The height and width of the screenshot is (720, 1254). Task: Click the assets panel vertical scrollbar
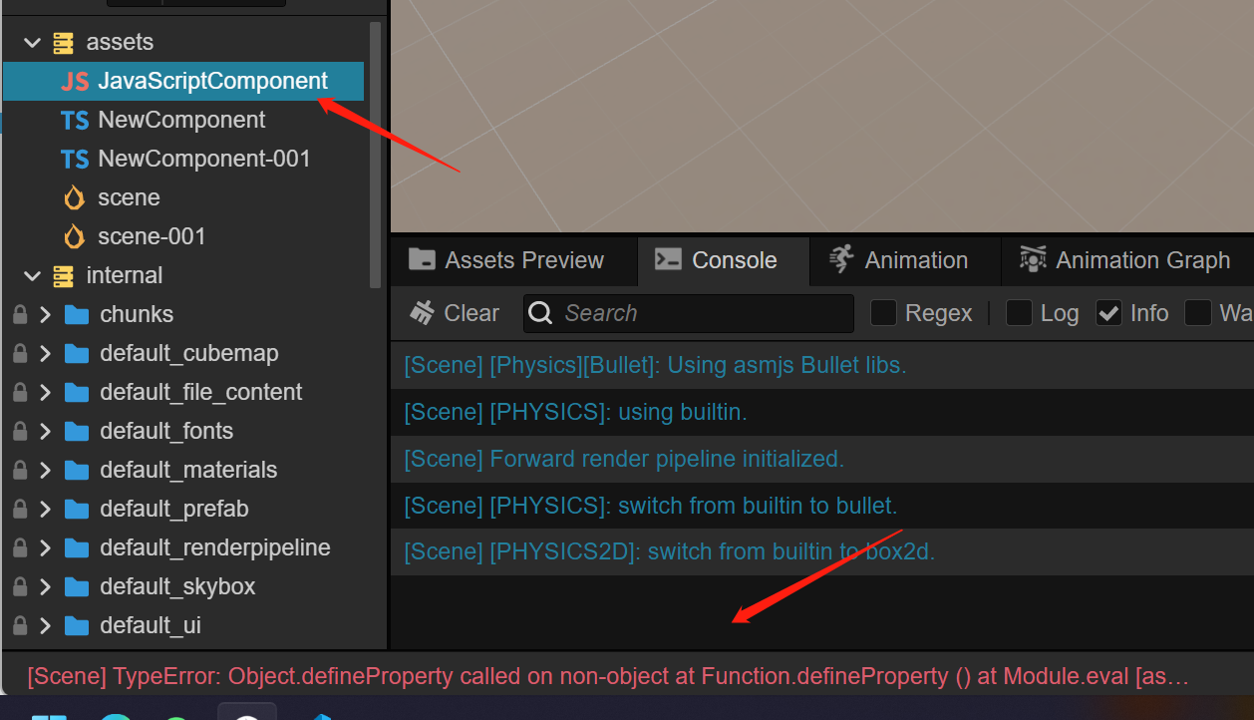click(x=376, y=150)
